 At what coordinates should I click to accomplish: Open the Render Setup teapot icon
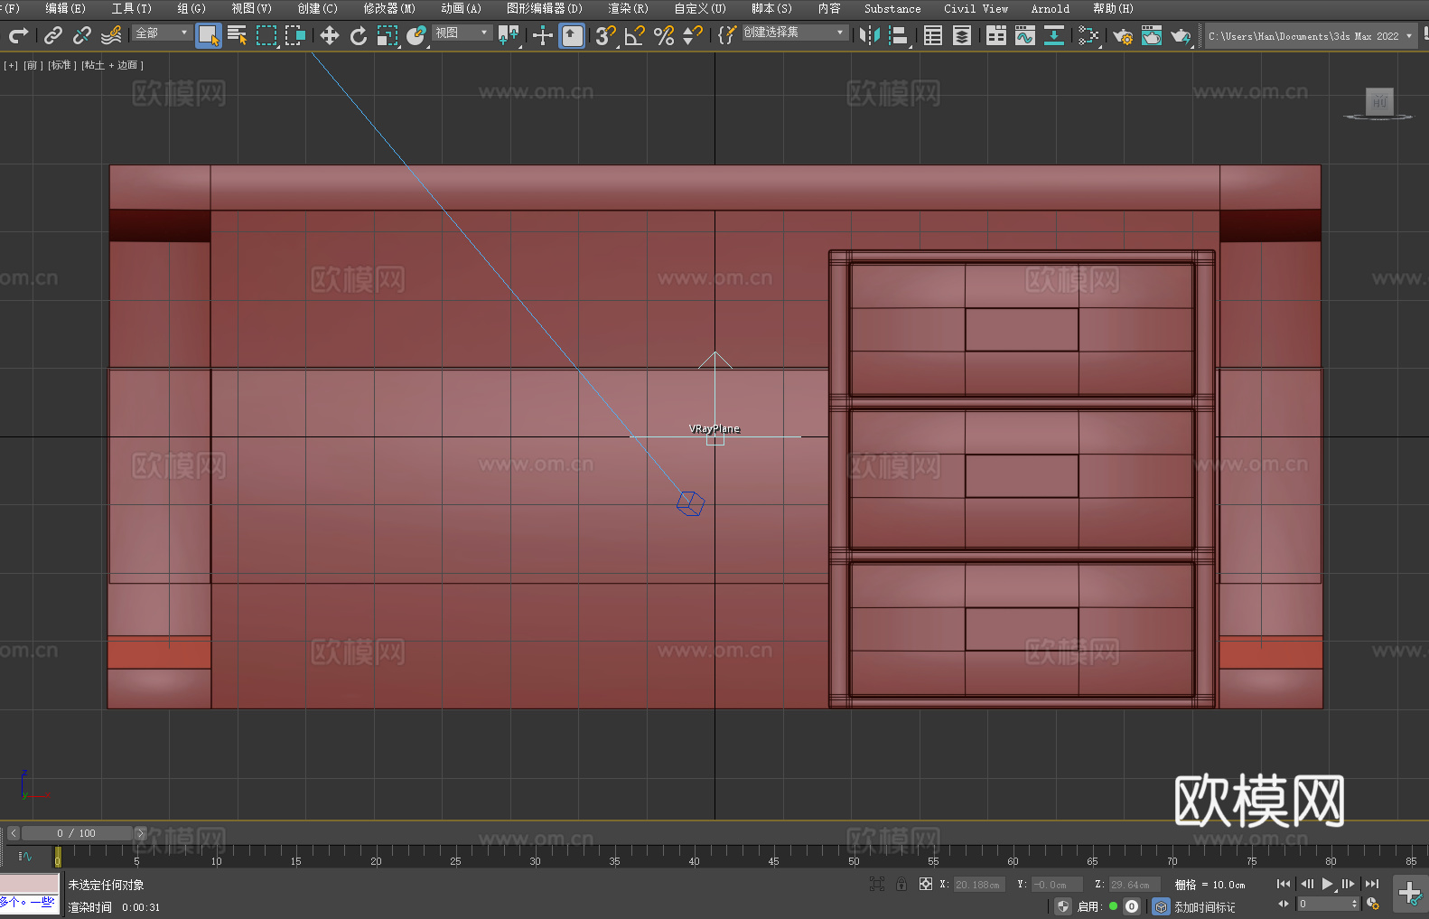pyautogui.click(x=1123, y=35)
